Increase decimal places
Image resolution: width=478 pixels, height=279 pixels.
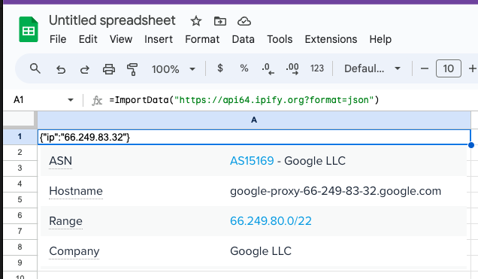[292, 68]
